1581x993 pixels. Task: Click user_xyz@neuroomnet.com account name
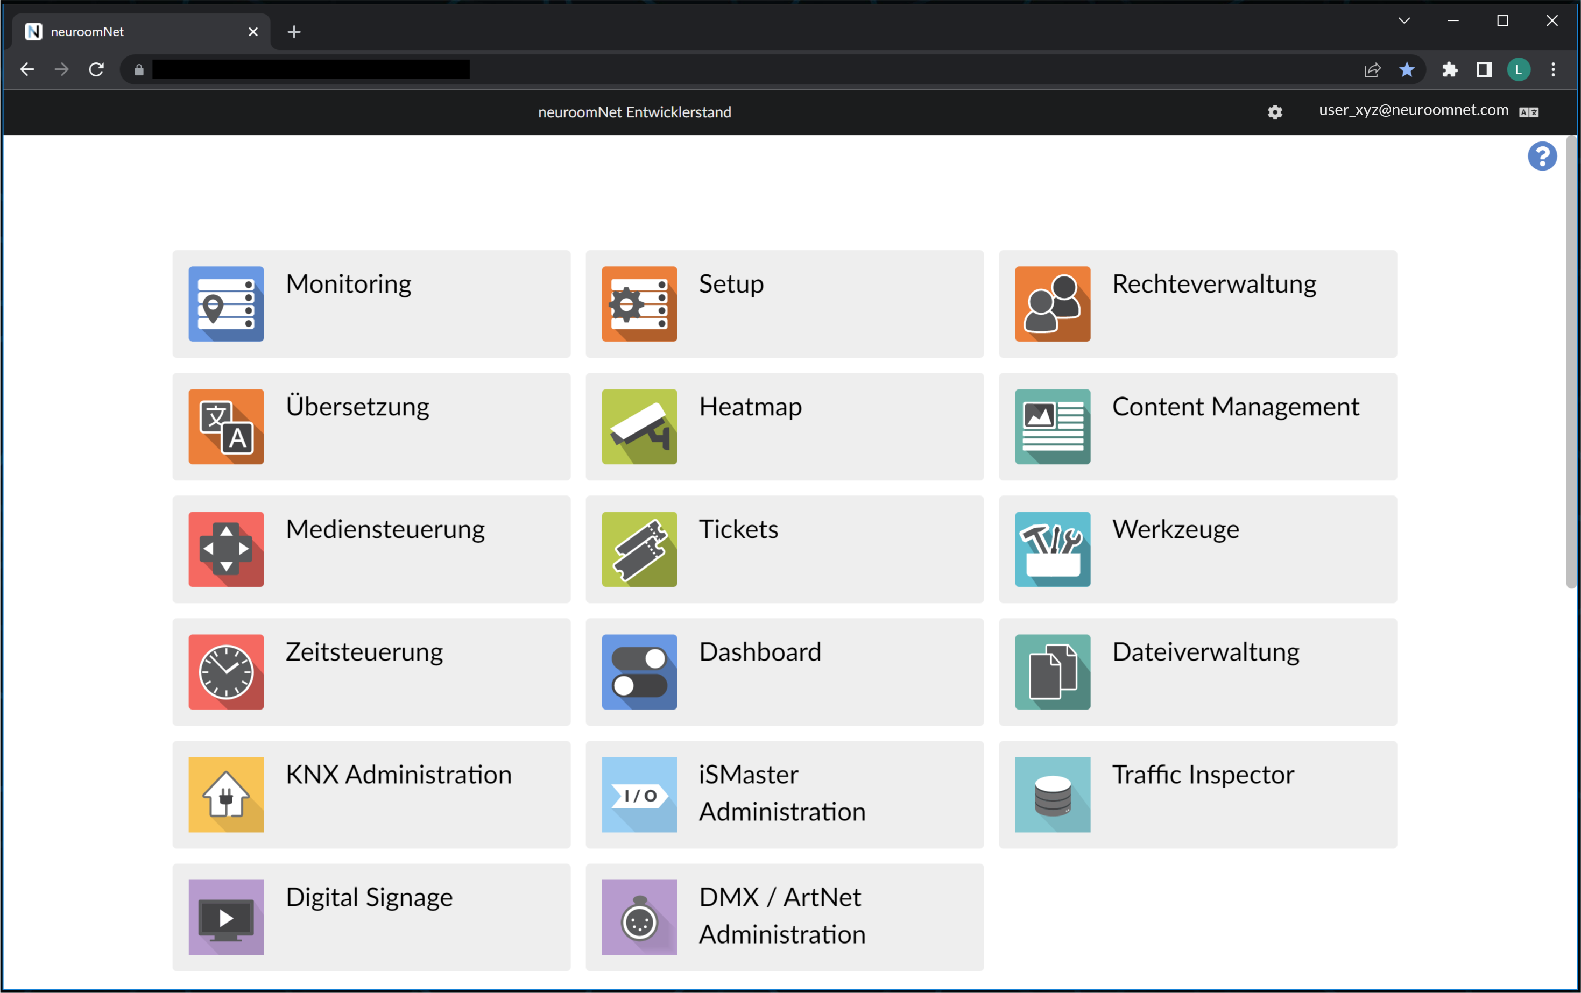tap(1414, 110)
